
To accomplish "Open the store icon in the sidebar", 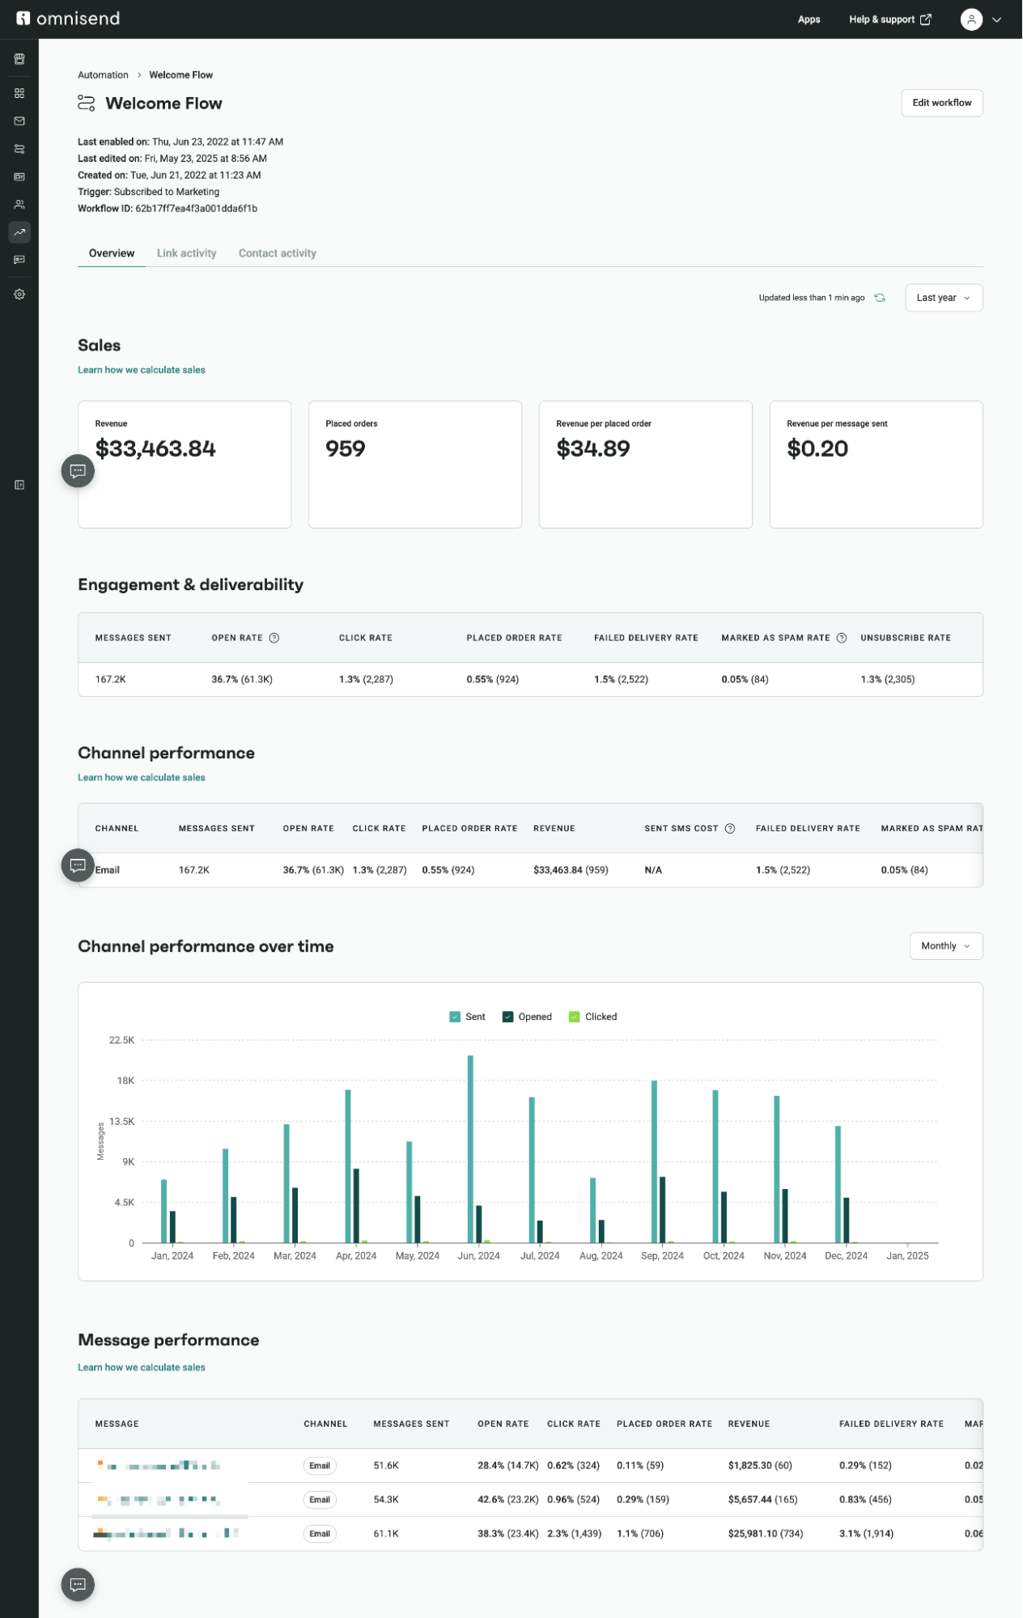I will click(19, 59).
